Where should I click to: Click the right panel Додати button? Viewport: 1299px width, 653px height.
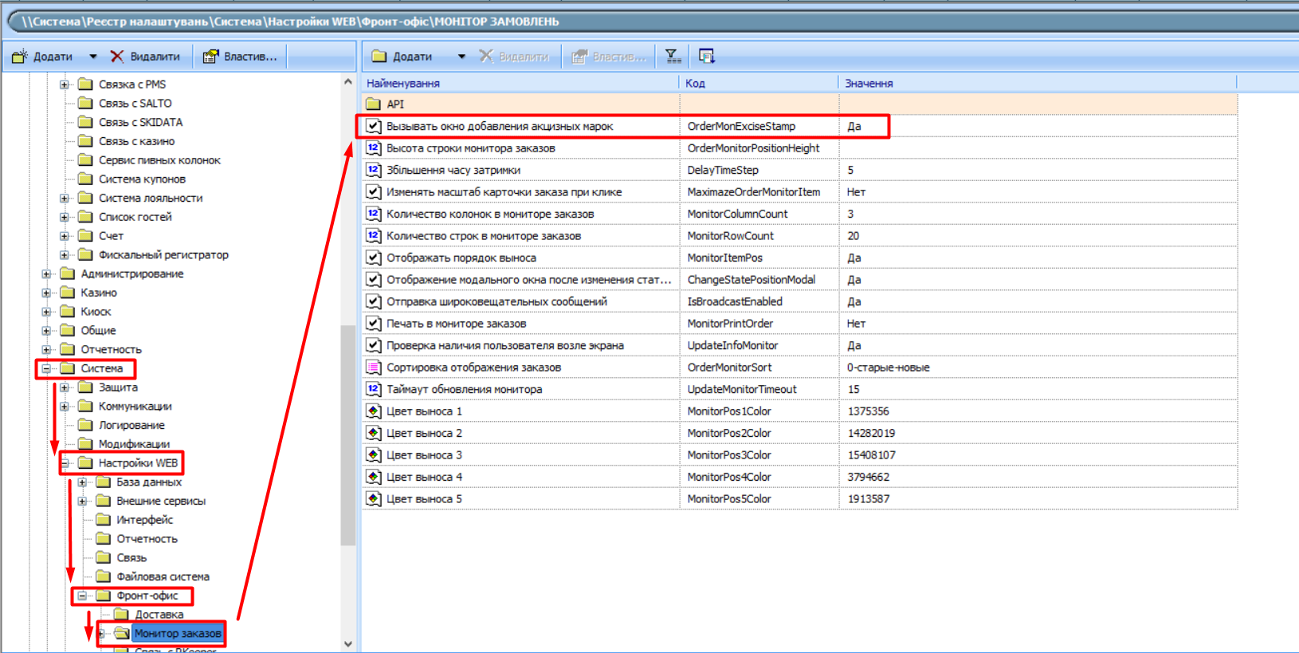click(403, 57)
